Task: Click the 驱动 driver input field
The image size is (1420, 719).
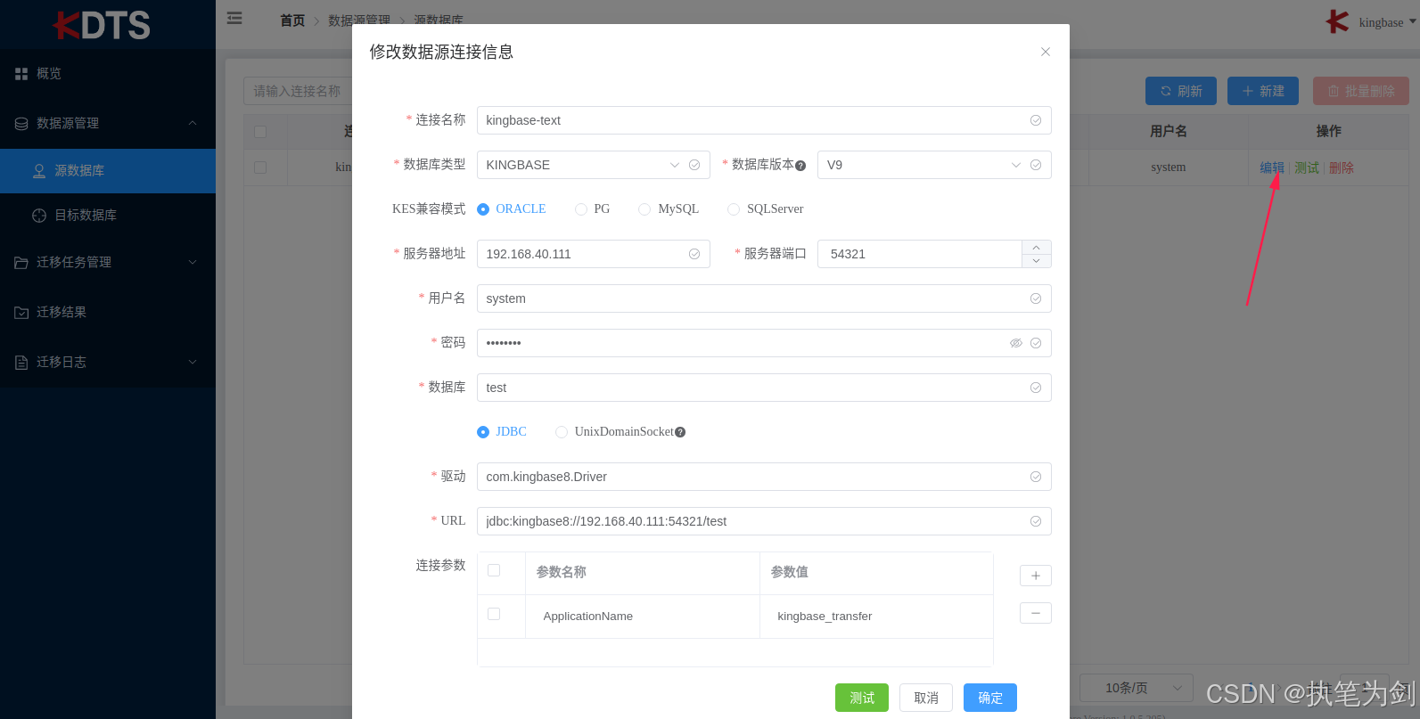Action: pos(764,477)
